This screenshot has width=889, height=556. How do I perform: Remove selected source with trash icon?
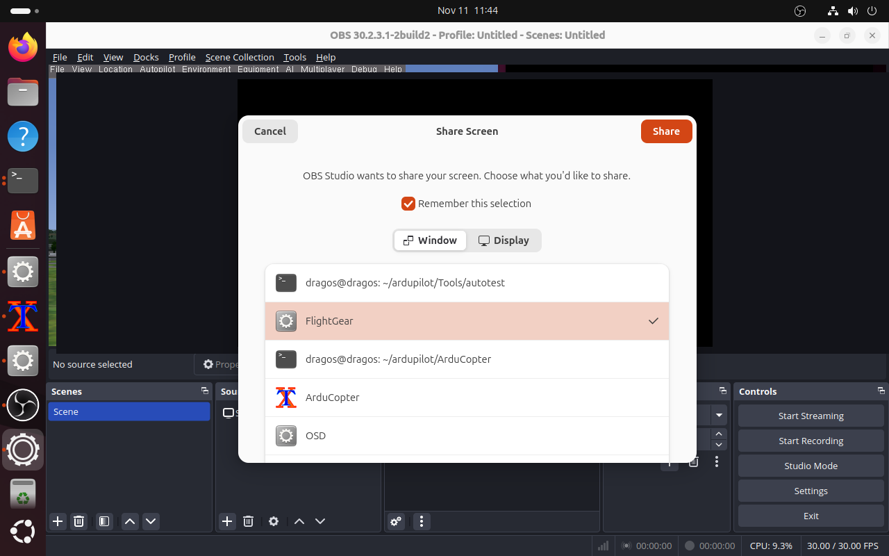(249, 521)
